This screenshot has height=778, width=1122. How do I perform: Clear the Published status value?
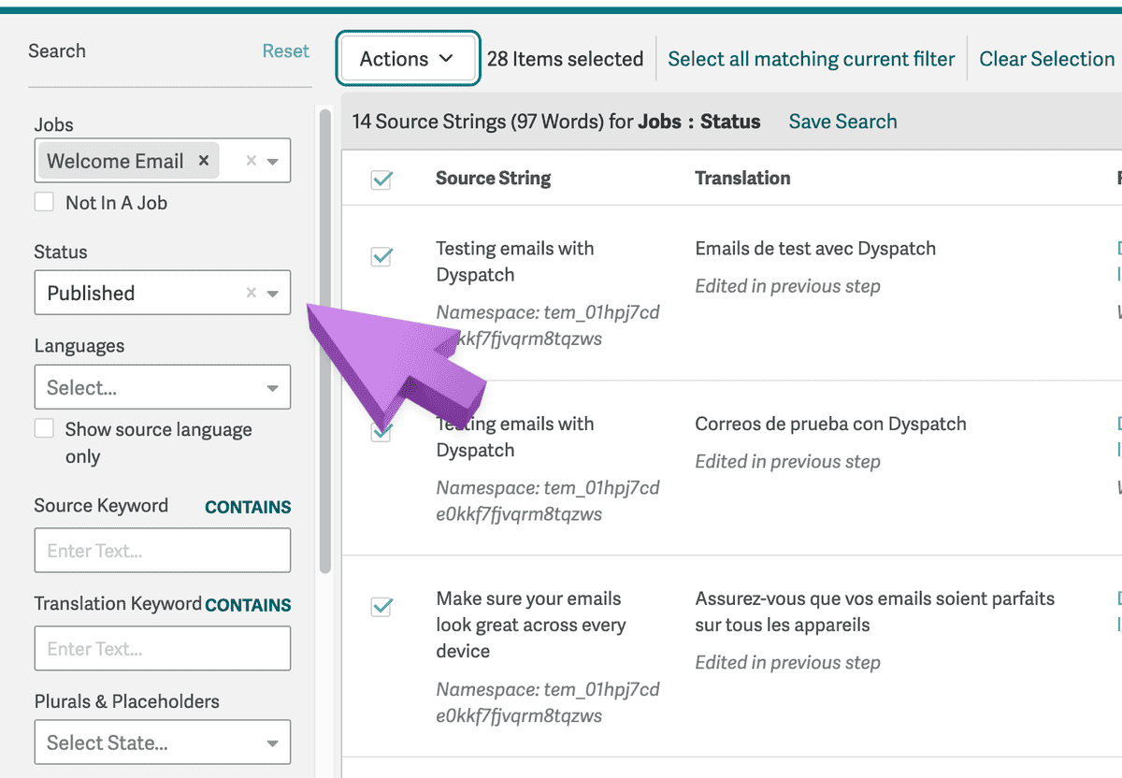[x=251, y=293]
